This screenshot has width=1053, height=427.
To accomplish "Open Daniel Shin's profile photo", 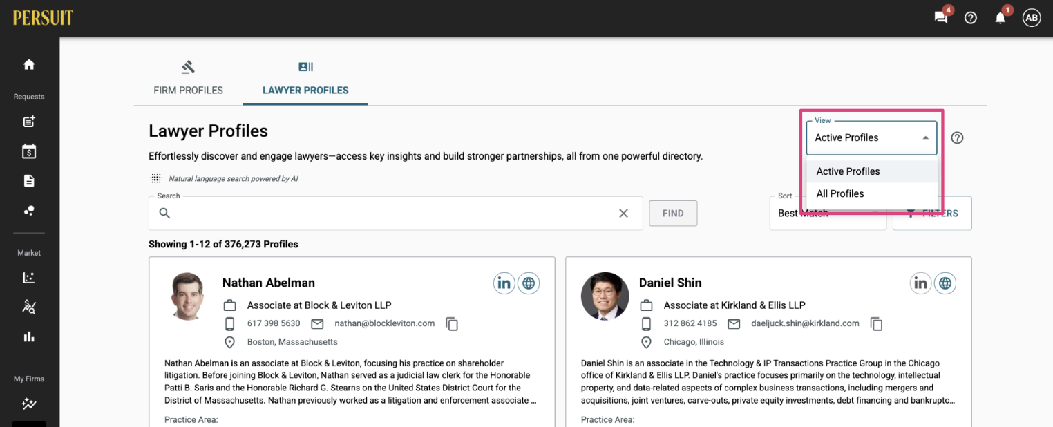I will [x=605, y=296].
